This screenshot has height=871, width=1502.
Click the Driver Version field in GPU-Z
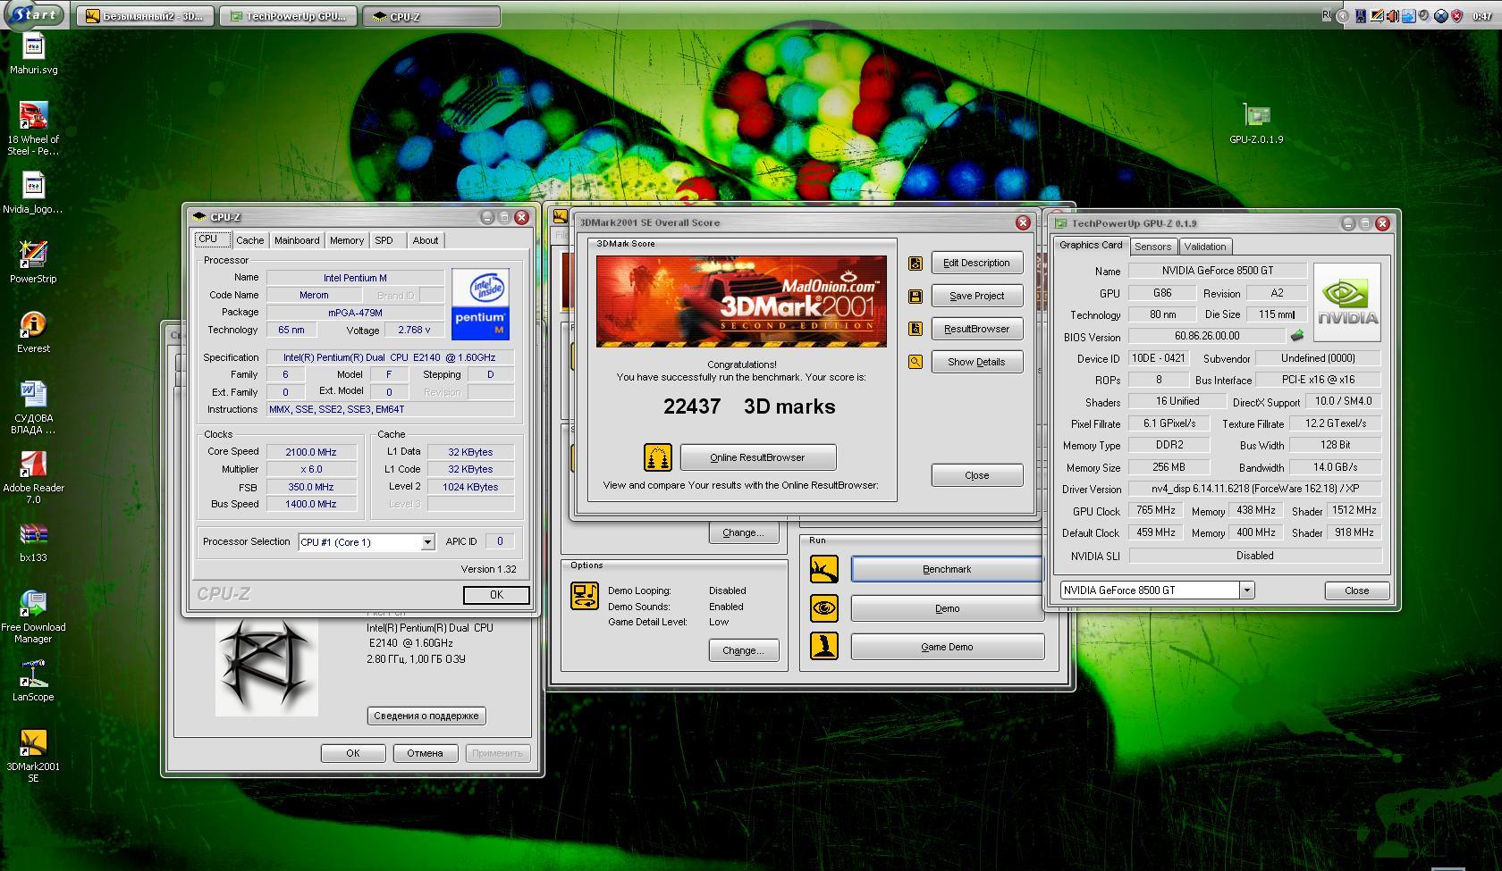1254,489
